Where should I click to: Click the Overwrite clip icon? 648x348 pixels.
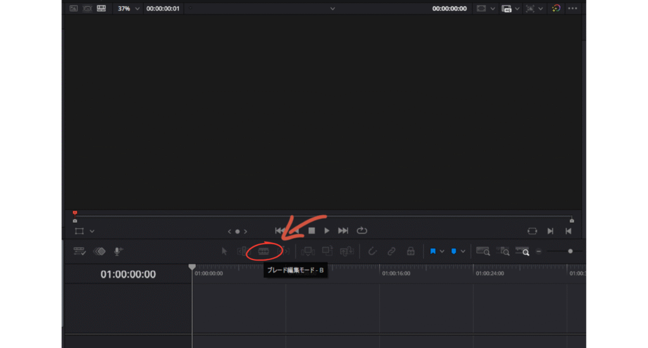tap(327, 251)
